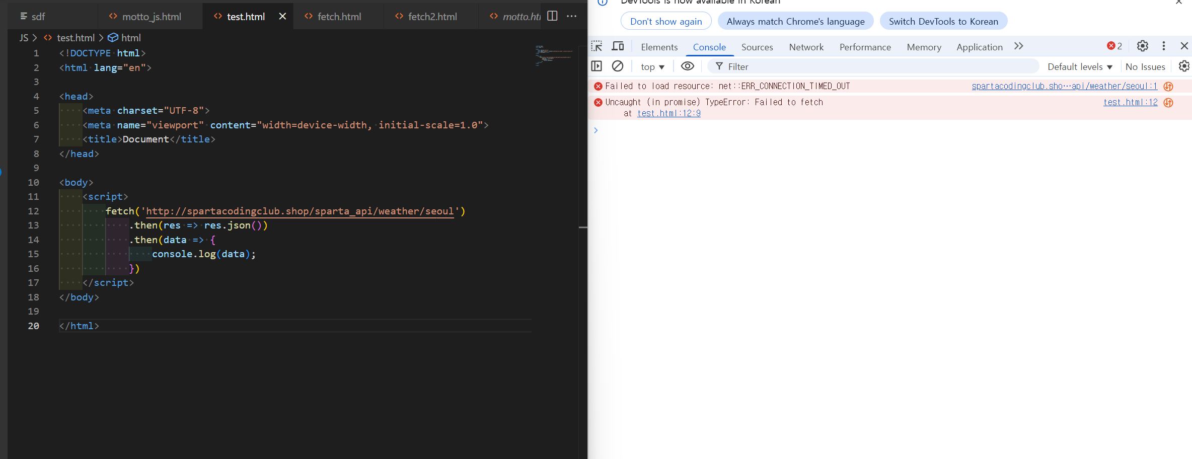
Task: Switch to the Network panel
Action: 806,47
